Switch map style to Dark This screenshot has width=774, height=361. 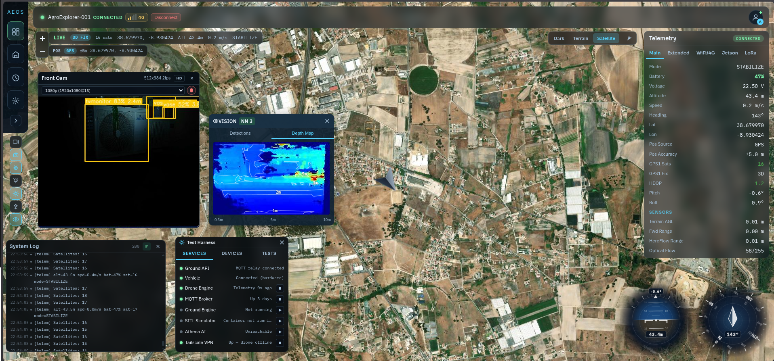pyautogui.click(x=559, y=38)
